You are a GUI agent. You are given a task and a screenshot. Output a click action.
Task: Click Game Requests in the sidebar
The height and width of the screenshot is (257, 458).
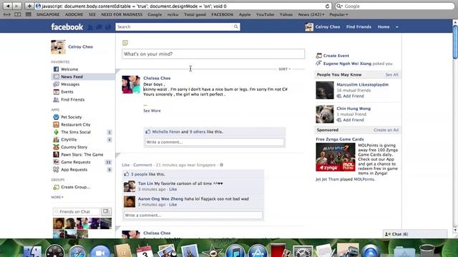tap(75, 162)
